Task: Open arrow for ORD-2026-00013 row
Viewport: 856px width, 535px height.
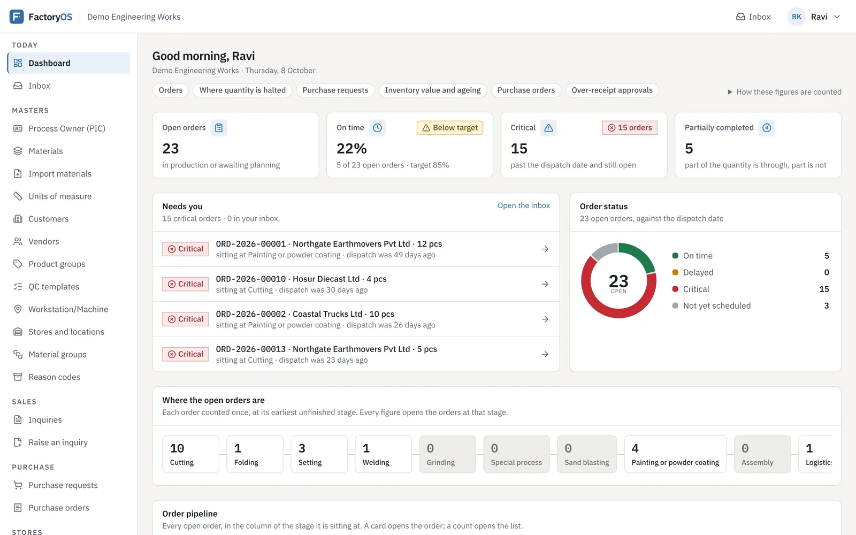Action: (545, 354)
